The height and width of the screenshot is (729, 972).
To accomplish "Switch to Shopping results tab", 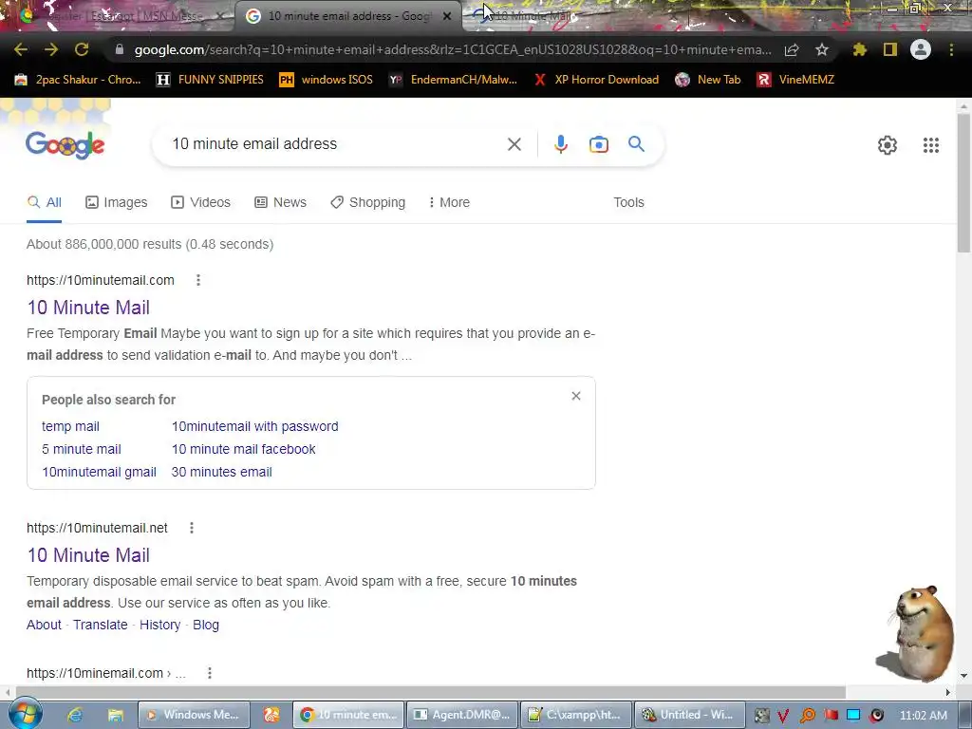I will 367,202.
